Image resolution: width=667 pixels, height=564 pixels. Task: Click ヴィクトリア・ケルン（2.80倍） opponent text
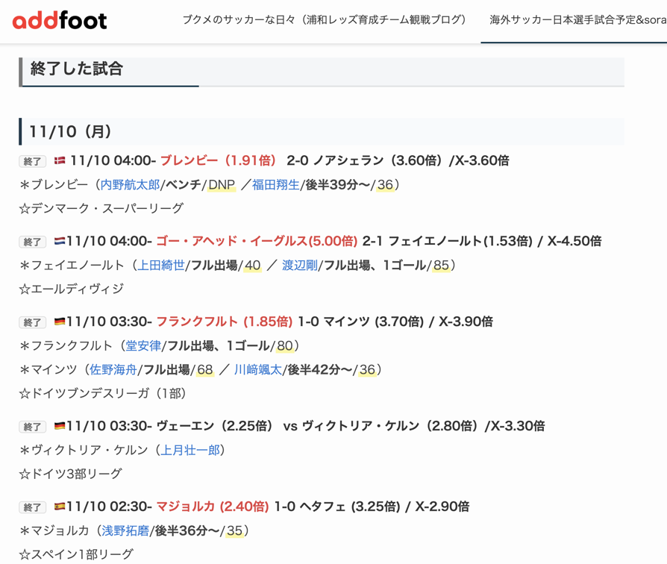pyautogui.click(x=390, y=425)
